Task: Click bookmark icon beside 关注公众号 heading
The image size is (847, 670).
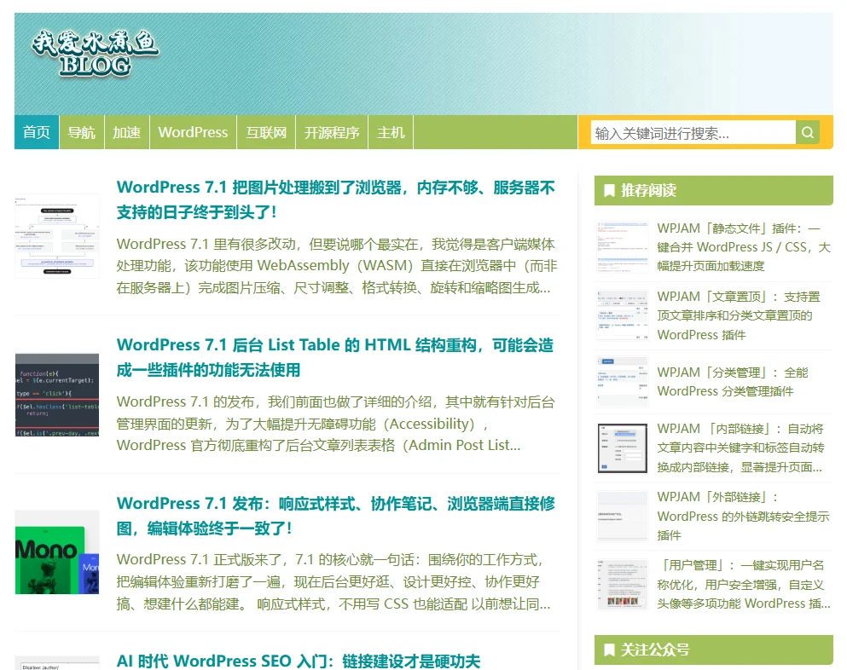Action: [x=609, y=650]
